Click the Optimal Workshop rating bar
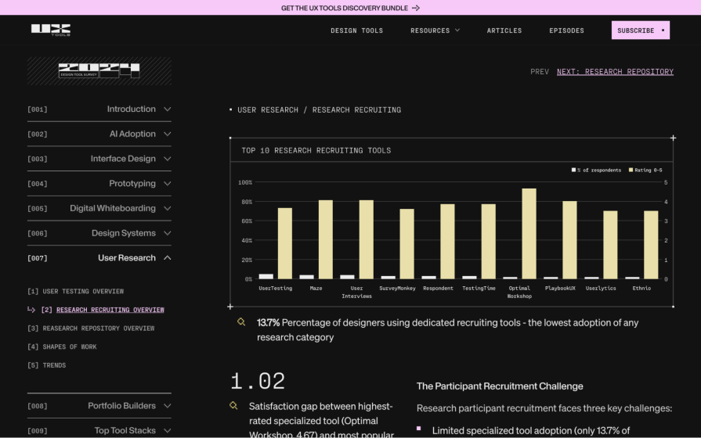701x438 pixels. pyautogui.click(x=529, y=233)
